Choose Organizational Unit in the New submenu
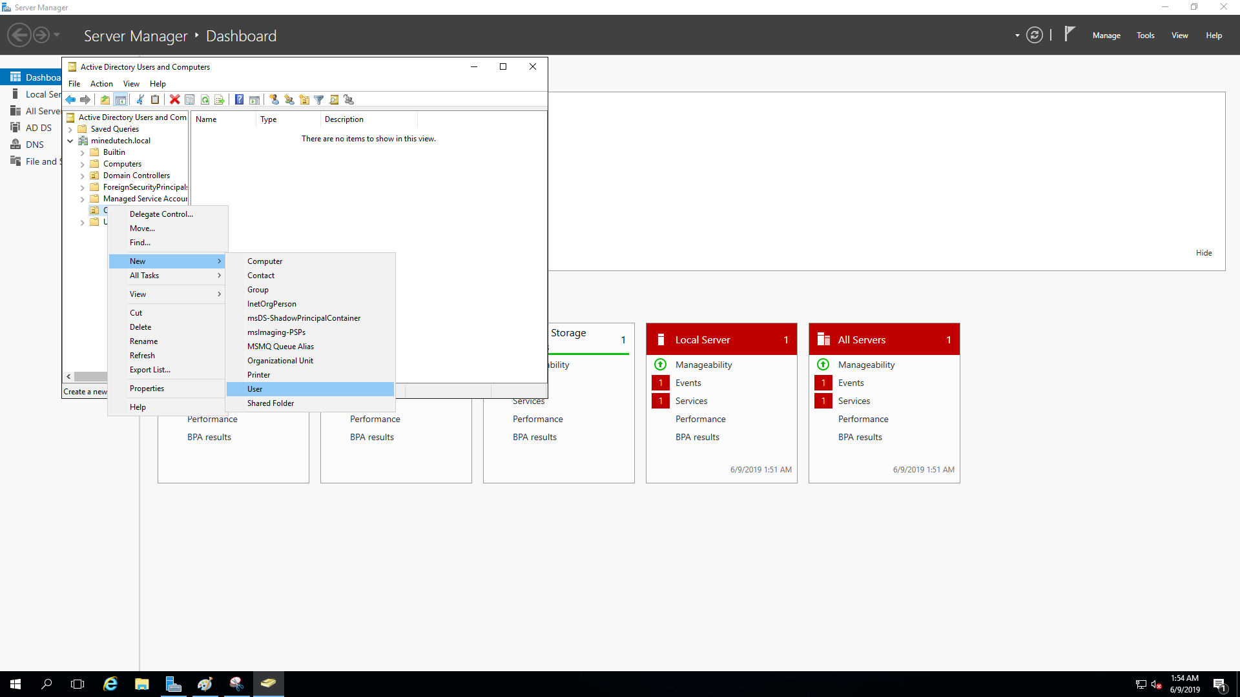Screen dimensions: 1240x697 coord(280,361)
